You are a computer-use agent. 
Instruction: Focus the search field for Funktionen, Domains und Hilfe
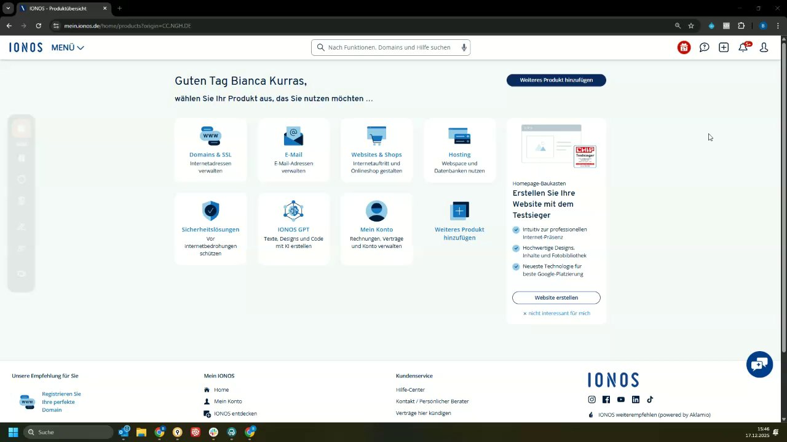391,47
